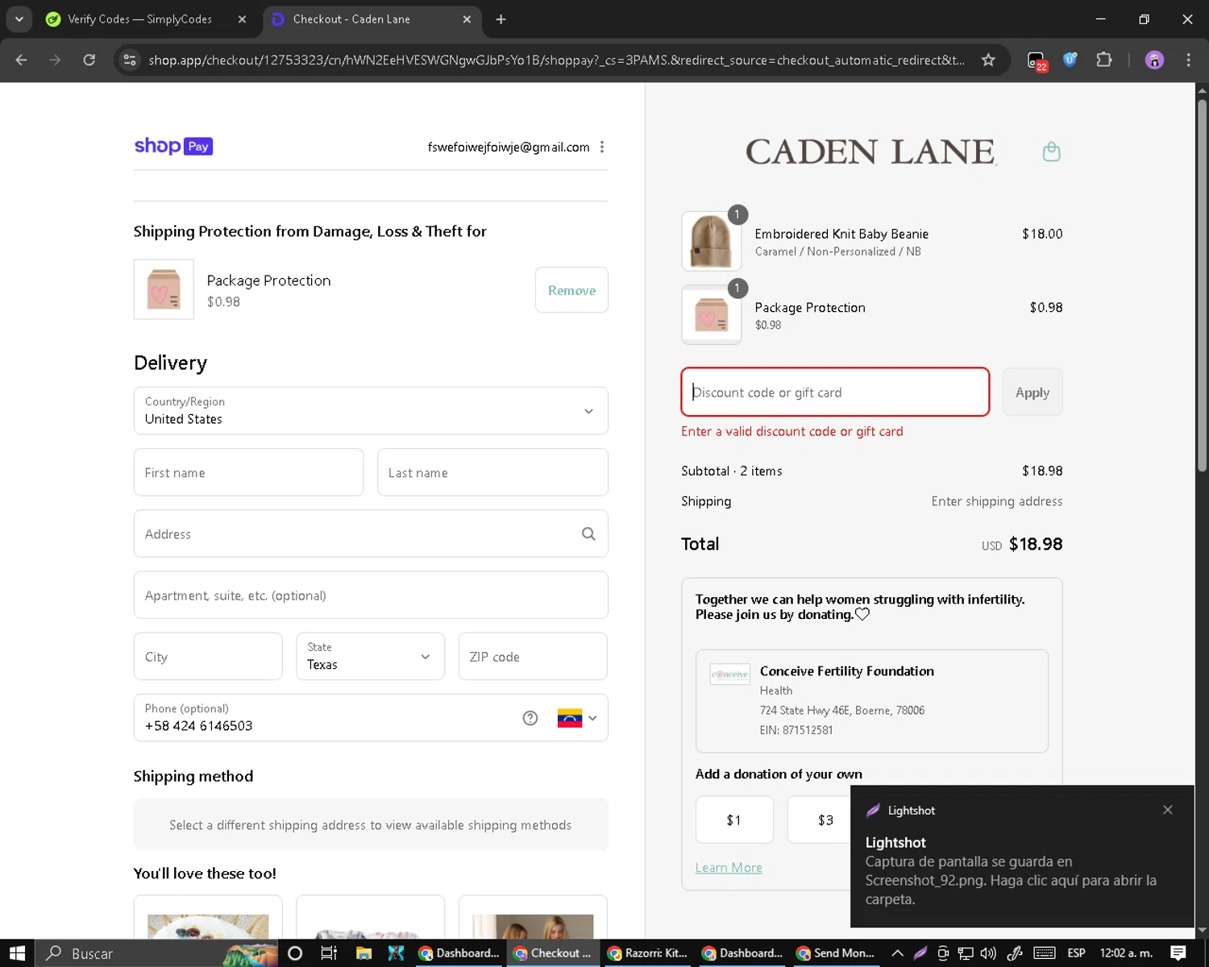Open the Send Money taskbar Chrome window
This screenshot has width=1209, height=967.
(836, 953)
